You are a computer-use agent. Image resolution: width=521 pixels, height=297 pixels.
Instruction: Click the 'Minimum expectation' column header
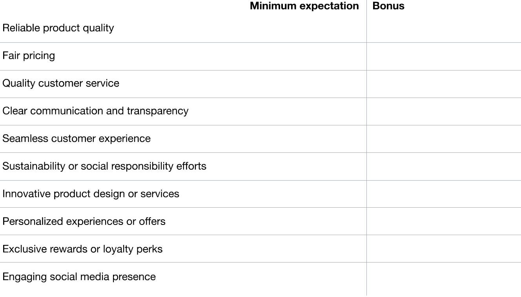(304, 6)
